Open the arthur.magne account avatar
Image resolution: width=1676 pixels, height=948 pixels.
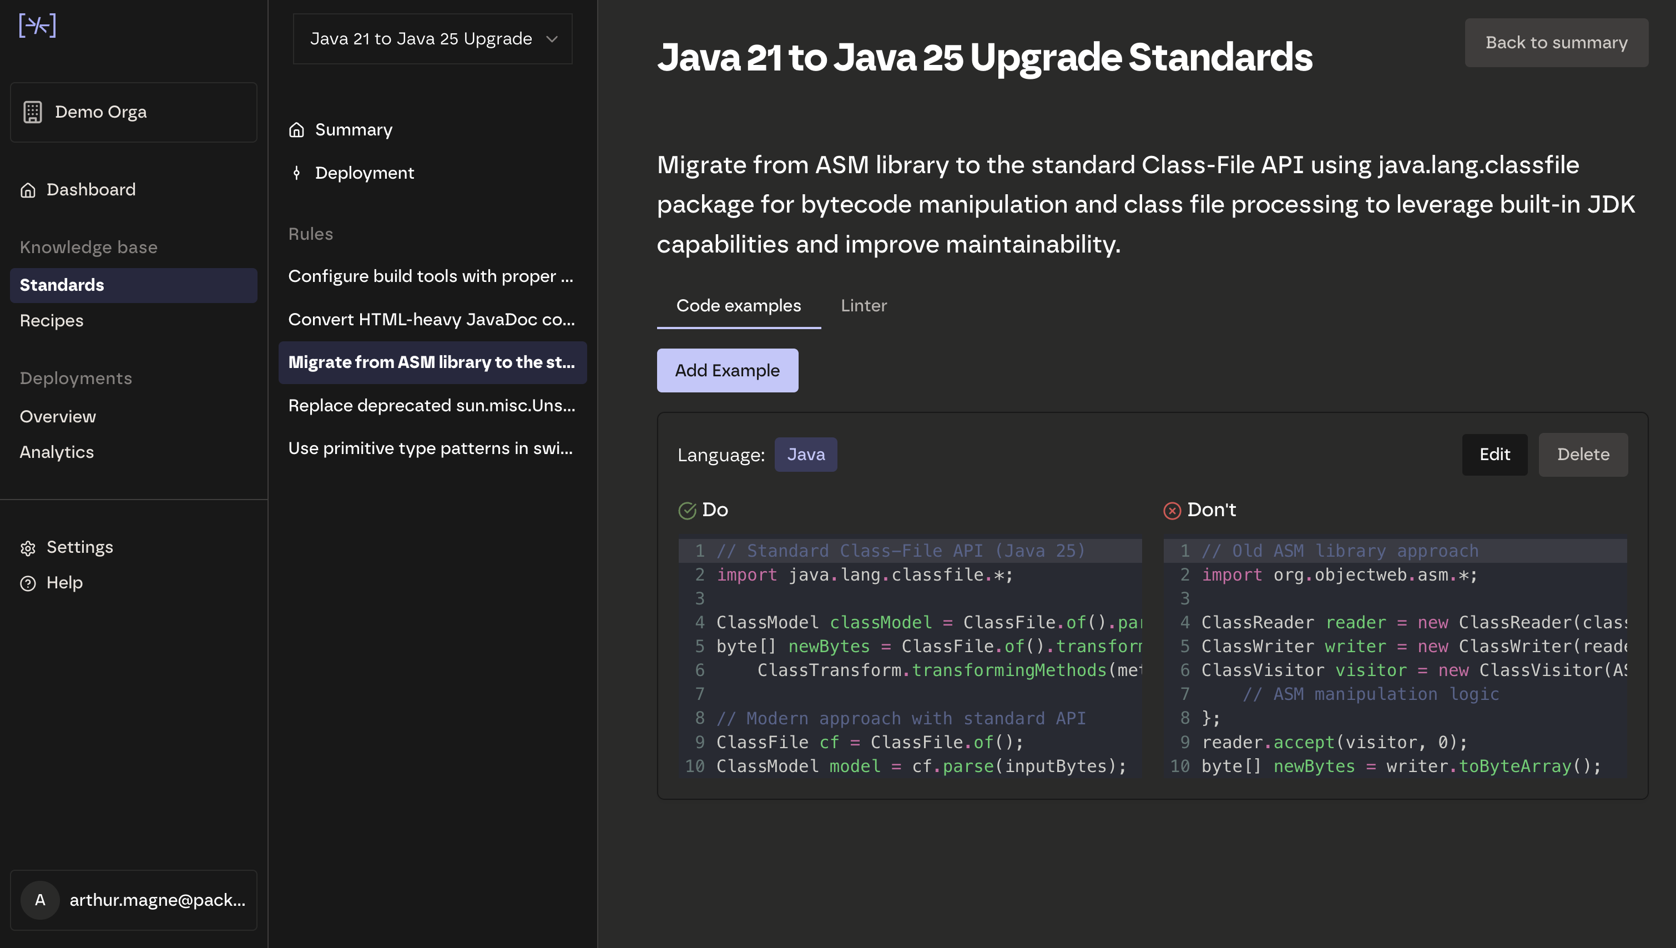point(41,900)
